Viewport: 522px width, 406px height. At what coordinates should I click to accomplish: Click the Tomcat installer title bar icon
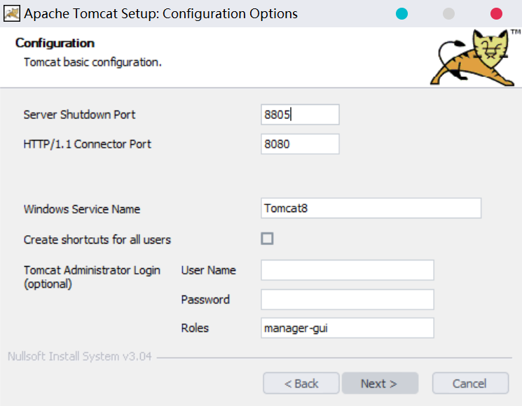[x=12, y=13]
